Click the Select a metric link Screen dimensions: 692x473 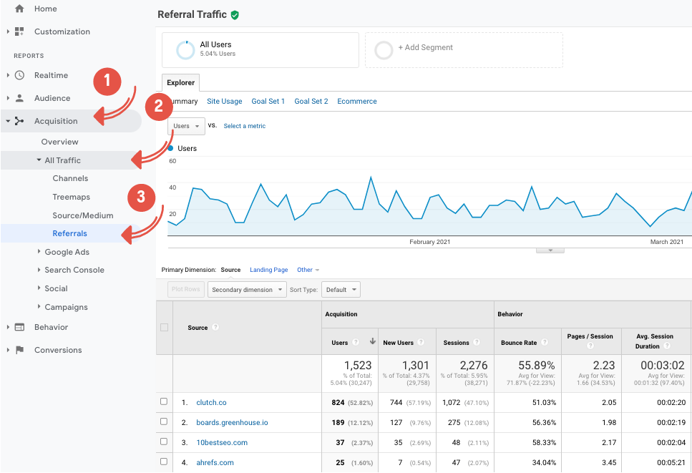pyautogui.click(x=244, y=126)
